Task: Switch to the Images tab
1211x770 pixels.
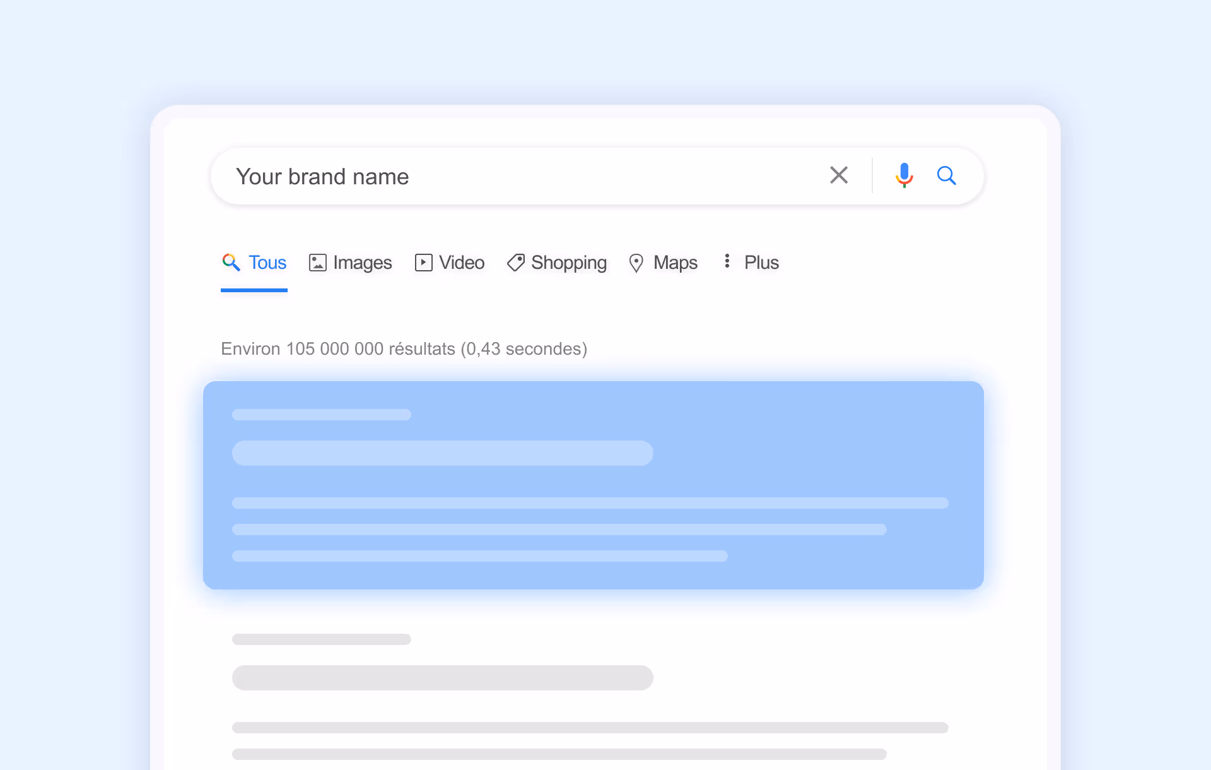Action: pos(362,263)
